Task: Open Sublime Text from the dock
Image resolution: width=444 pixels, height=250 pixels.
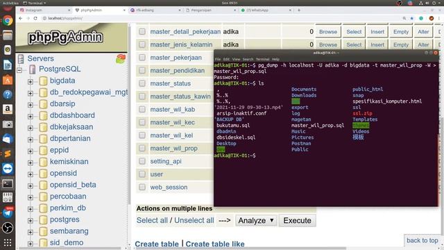Action: tap(8, 153)
